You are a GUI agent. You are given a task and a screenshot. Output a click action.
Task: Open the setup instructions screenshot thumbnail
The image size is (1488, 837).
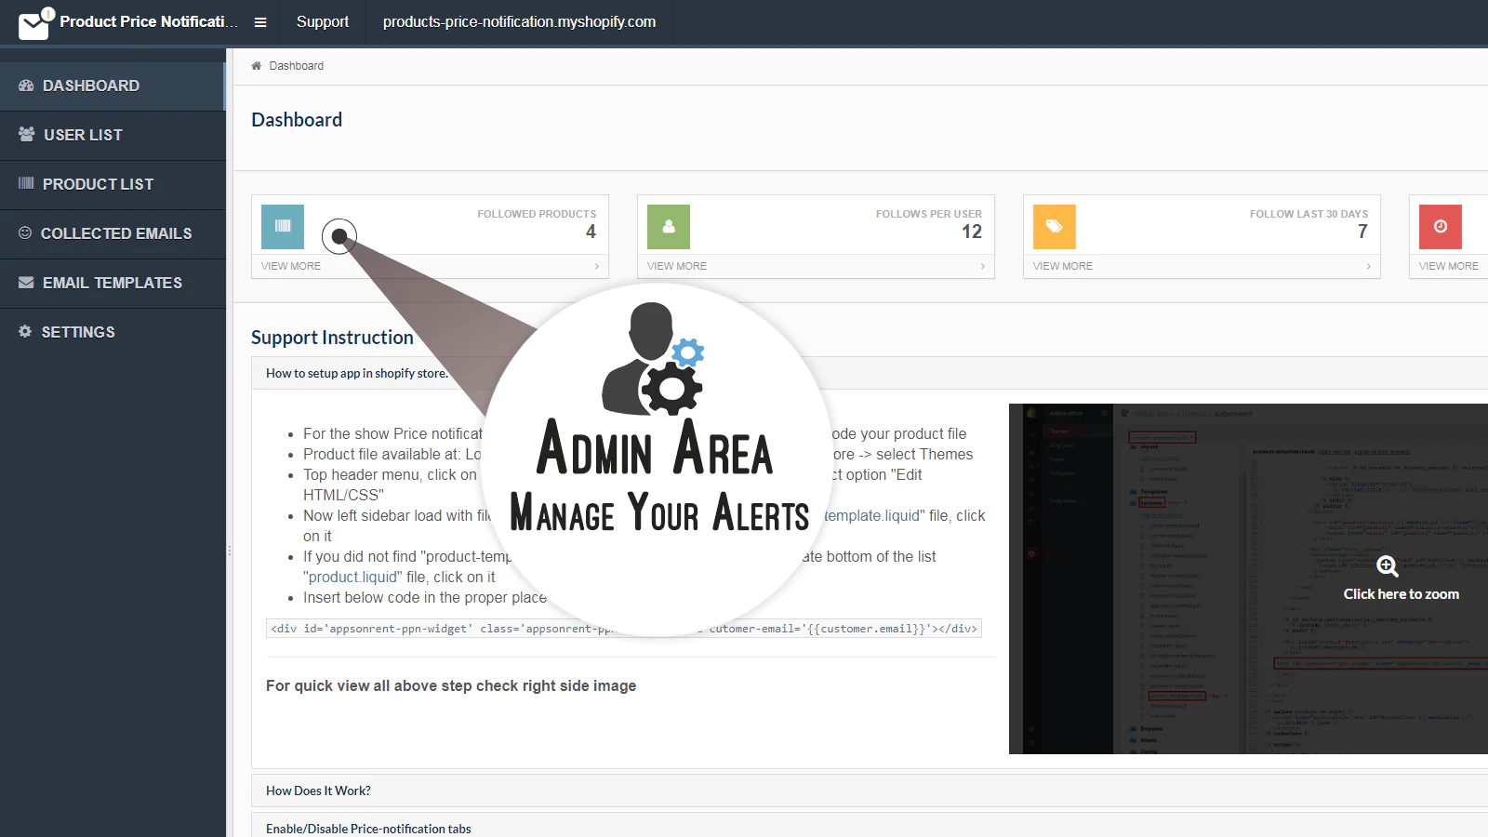[x=1248, y=578]
